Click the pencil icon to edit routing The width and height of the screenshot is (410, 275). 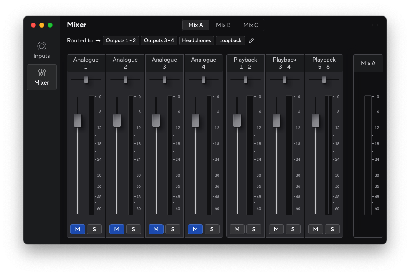tap(251, 40)
